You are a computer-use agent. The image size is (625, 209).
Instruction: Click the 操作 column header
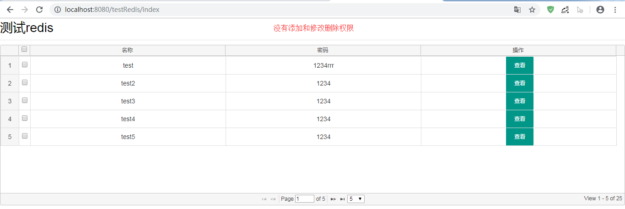click(518, 50)
